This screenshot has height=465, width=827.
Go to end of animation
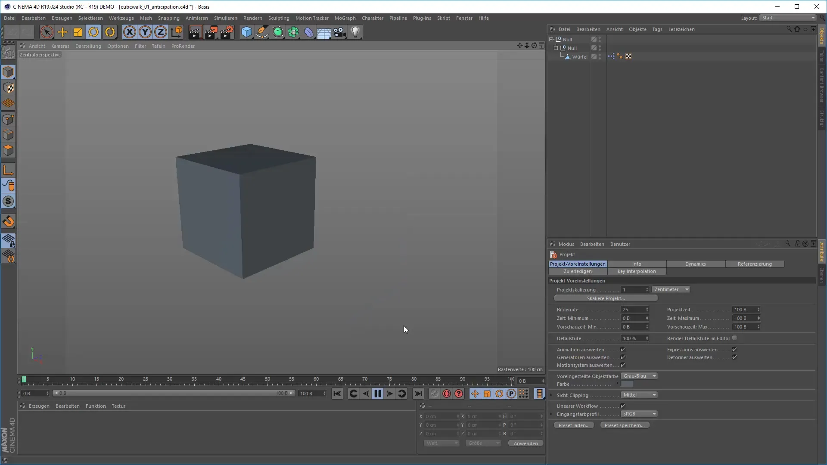[418, 394]
